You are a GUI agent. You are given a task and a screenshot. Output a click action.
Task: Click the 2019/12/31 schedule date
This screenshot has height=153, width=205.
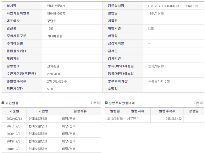tap(14, 141)
